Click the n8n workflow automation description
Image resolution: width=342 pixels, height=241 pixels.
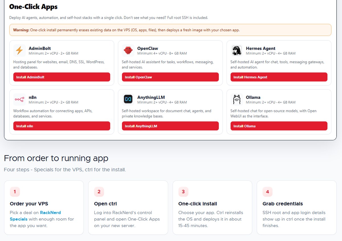click(53, 114)
